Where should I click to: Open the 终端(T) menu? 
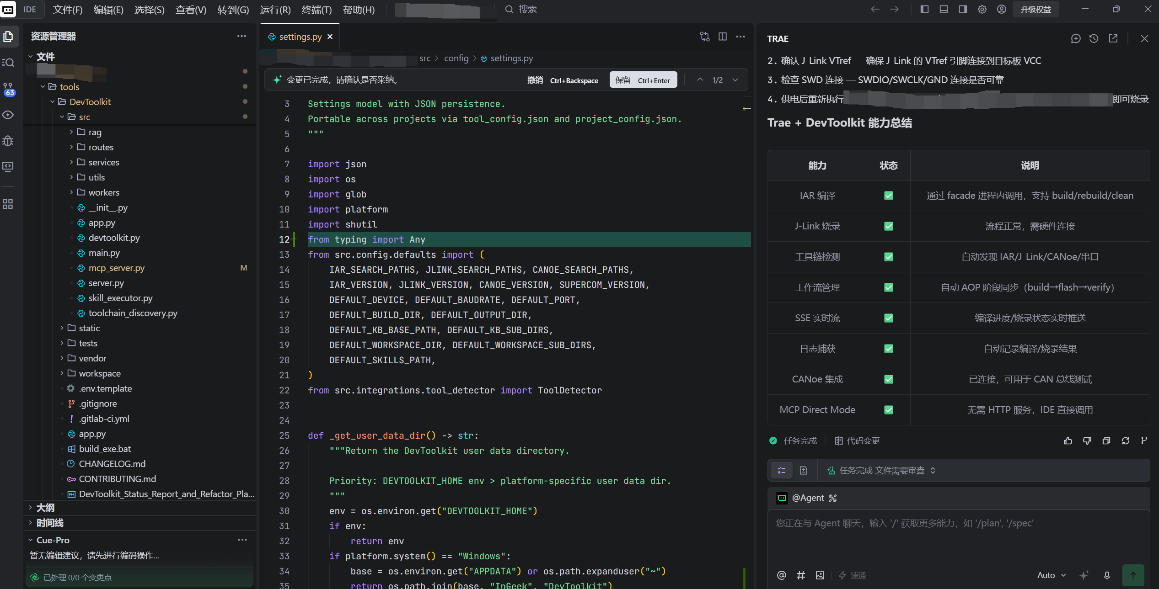pos(317,10)
